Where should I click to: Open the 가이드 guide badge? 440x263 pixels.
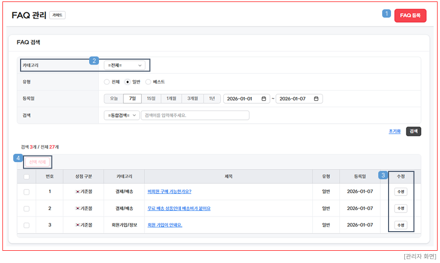(x=57, y=15)
